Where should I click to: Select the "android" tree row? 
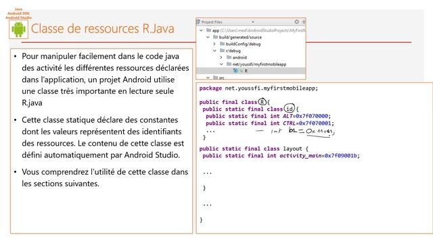[x=240, y=57]
